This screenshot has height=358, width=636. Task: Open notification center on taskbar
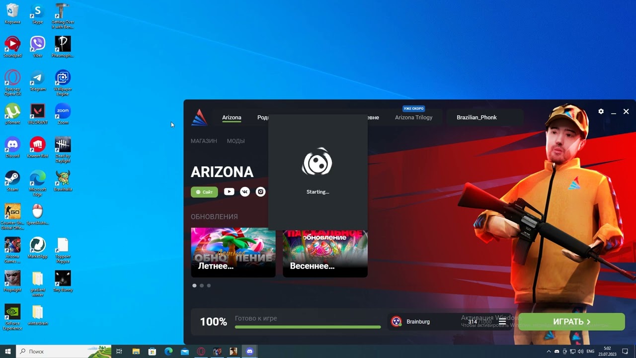(x=624, y=352)
